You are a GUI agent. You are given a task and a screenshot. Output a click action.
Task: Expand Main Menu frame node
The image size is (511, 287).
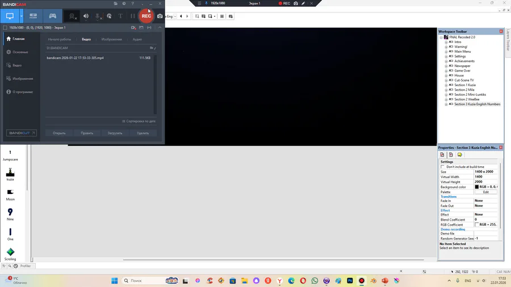click(446, 52)
